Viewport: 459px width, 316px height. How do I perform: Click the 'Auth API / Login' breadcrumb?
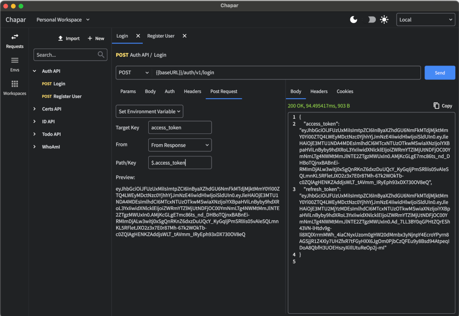pyautogui.click(x=148, y=55)
